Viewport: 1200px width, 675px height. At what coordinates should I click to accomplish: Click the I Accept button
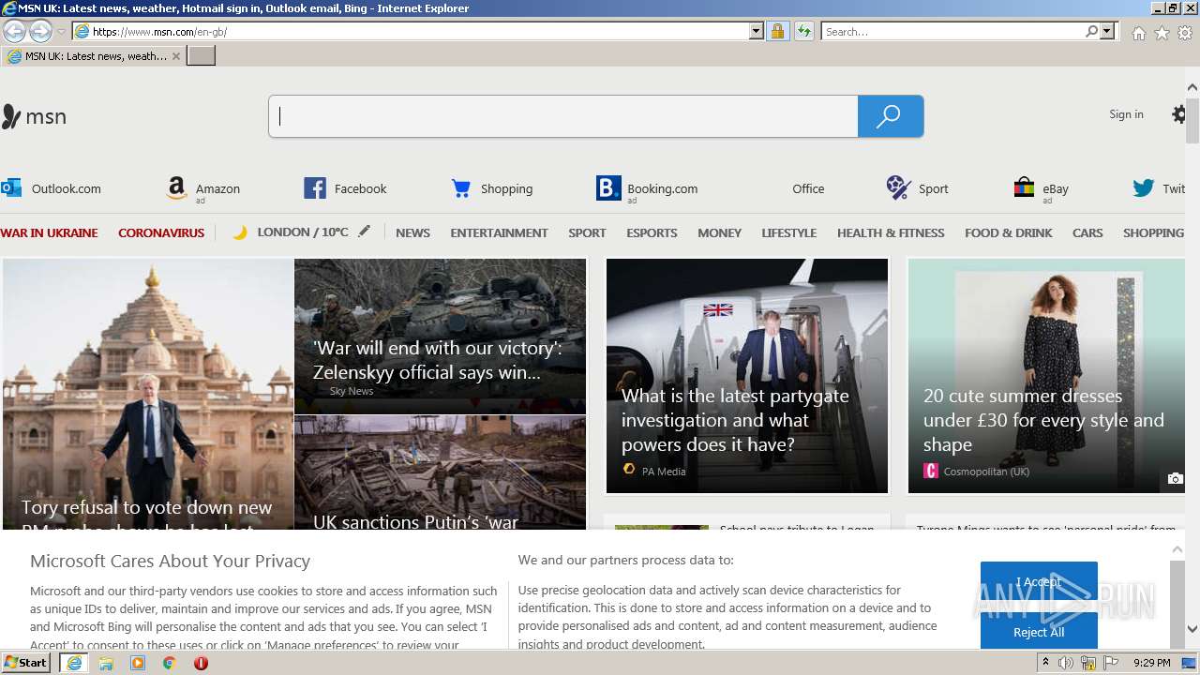1039,582
